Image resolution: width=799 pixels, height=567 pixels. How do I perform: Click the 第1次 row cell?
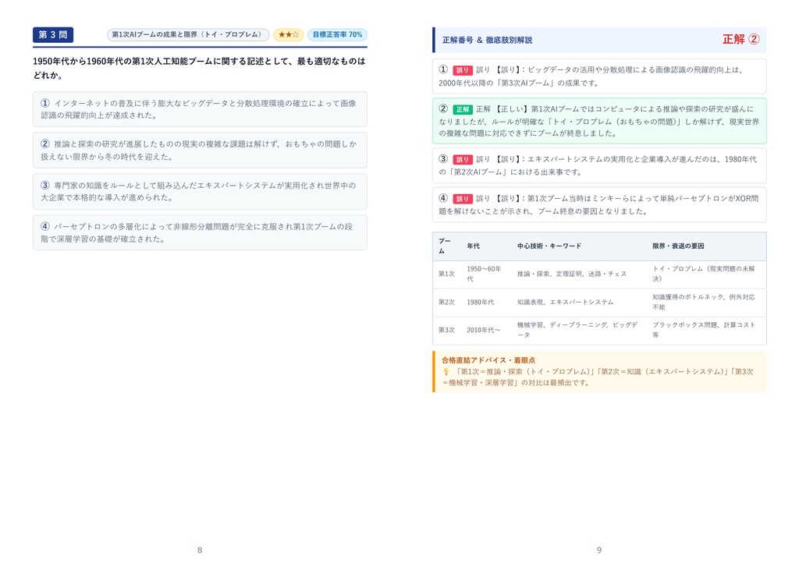[446, 274]
